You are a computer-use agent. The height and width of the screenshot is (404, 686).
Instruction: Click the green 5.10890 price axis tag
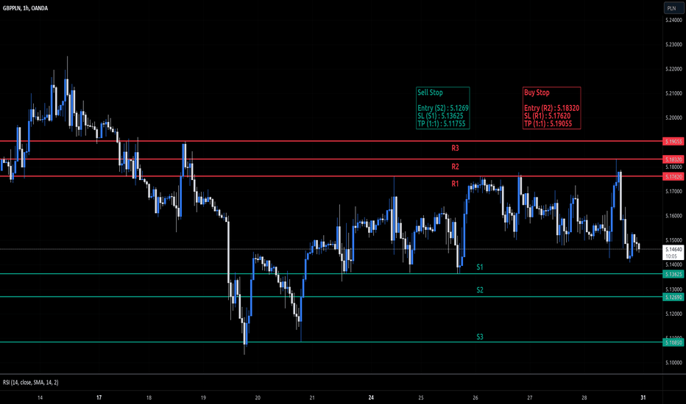pos(673,342)
